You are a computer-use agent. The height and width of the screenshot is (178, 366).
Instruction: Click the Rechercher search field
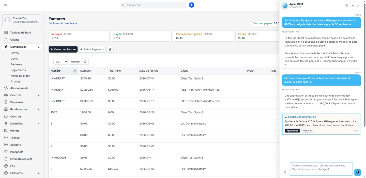[153, 5]
